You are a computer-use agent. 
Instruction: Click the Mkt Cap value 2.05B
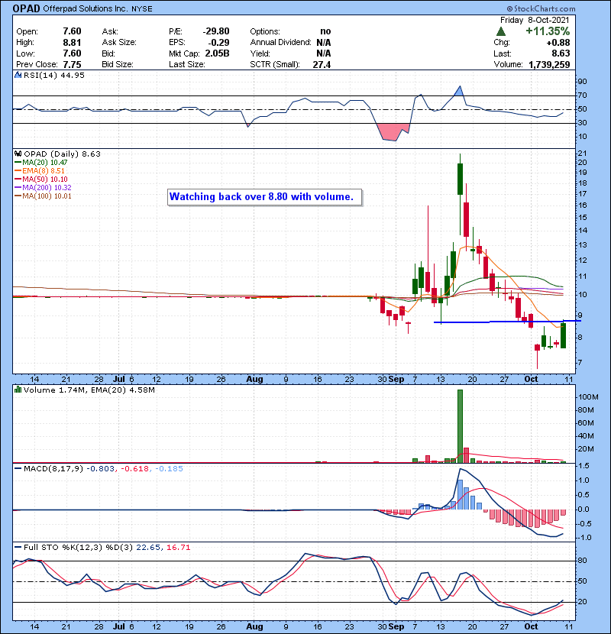217,53
